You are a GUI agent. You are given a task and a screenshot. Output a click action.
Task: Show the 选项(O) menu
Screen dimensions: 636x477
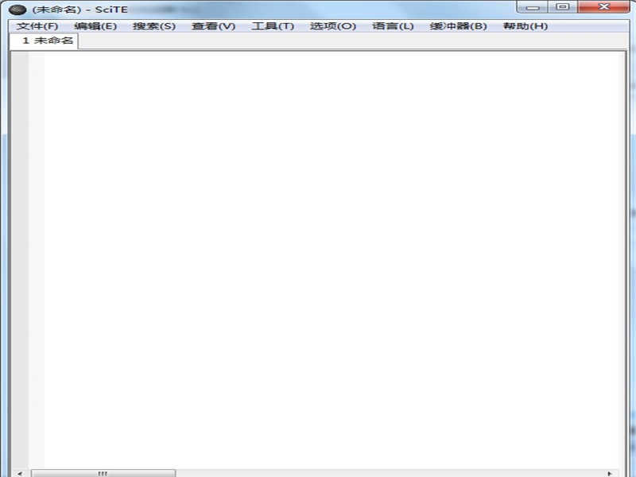click(x=332, y=26)
